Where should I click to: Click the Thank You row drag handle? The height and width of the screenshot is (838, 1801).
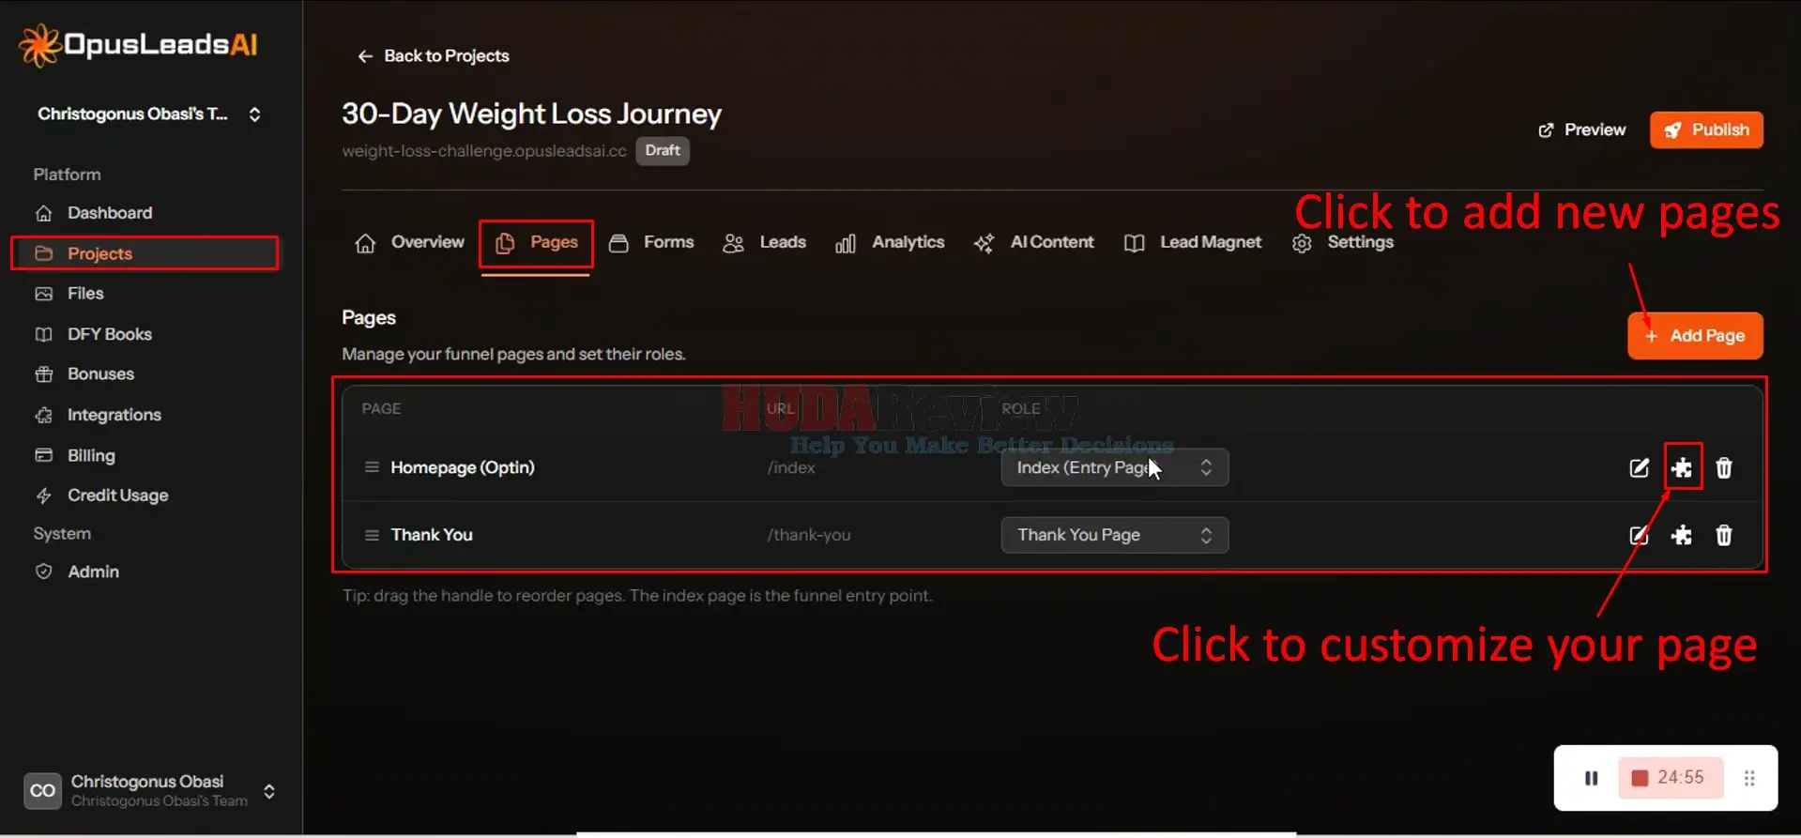pyautogui.click(x=372, y=535)
